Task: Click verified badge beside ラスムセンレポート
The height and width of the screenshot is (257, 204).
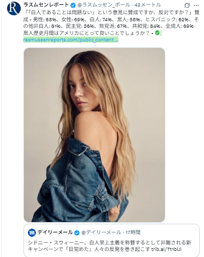Action: [x=73, y=5]
